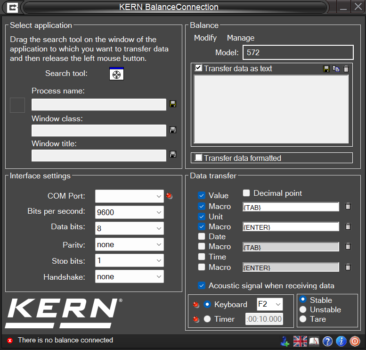Click the Model field showing 572
This screenshot has height=350, width=366.
click(x=298, y=52)
